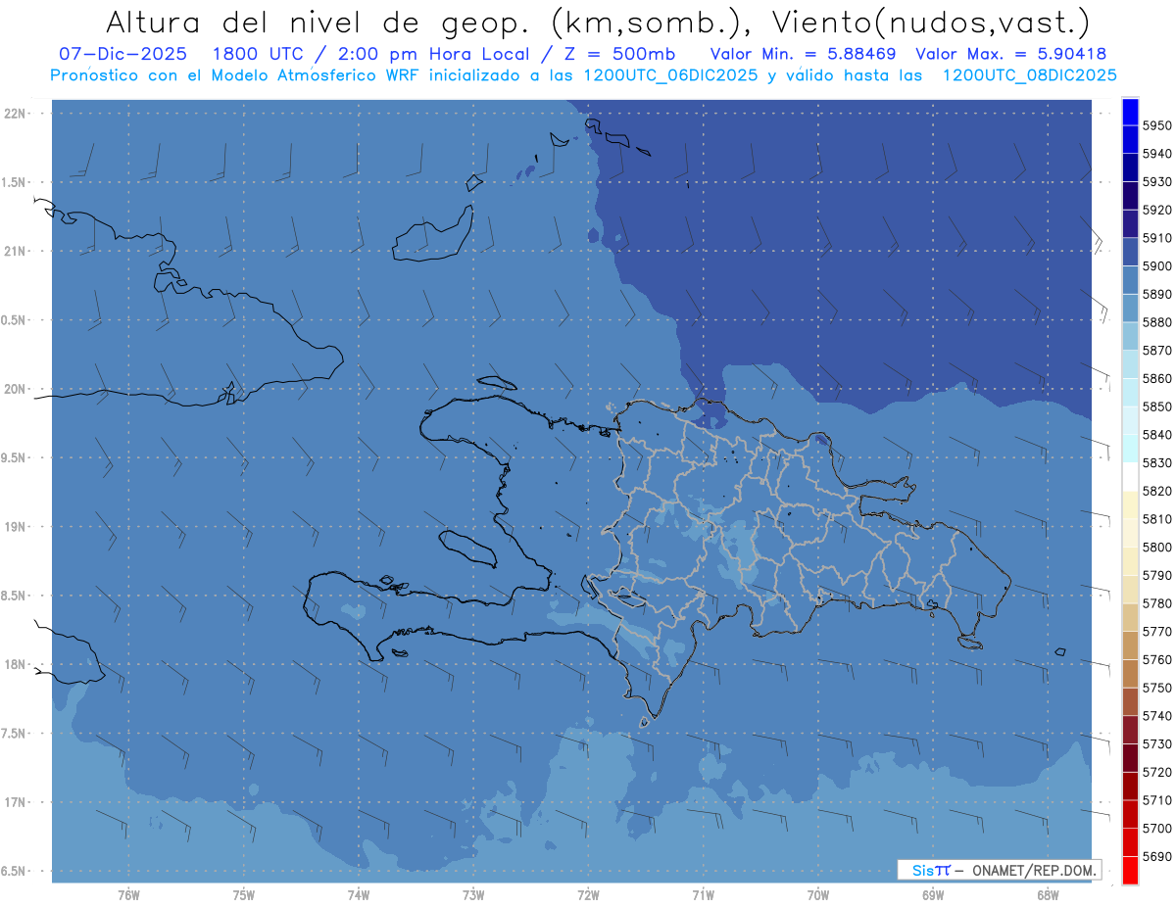Viewport: 1176px width, 908px height.
Task: Select the date text '07-Dic-2025'
Action: (124, 54)
